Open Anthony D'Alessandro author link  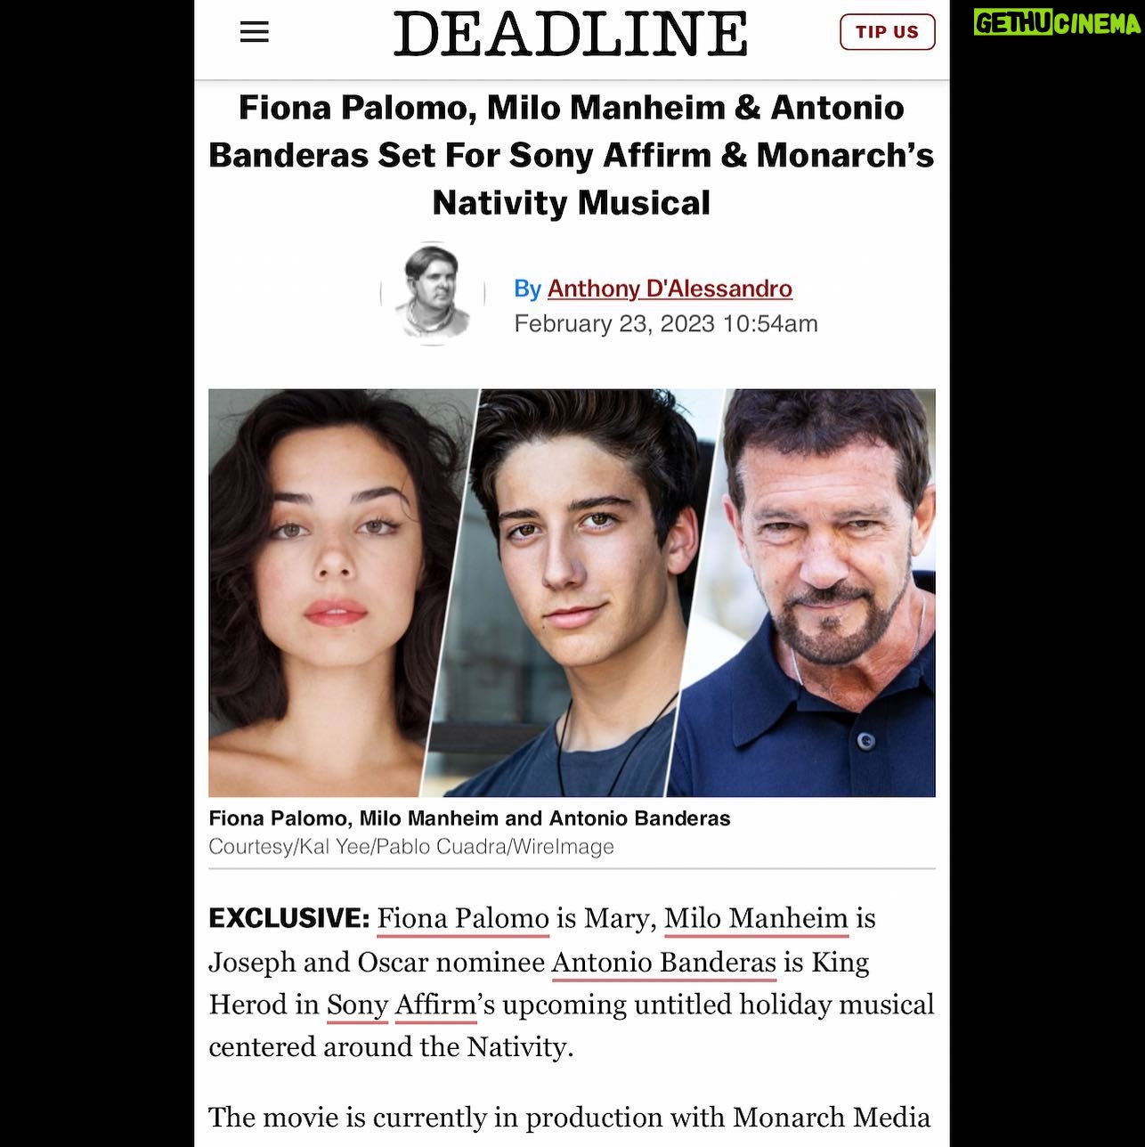coord(670,289)
